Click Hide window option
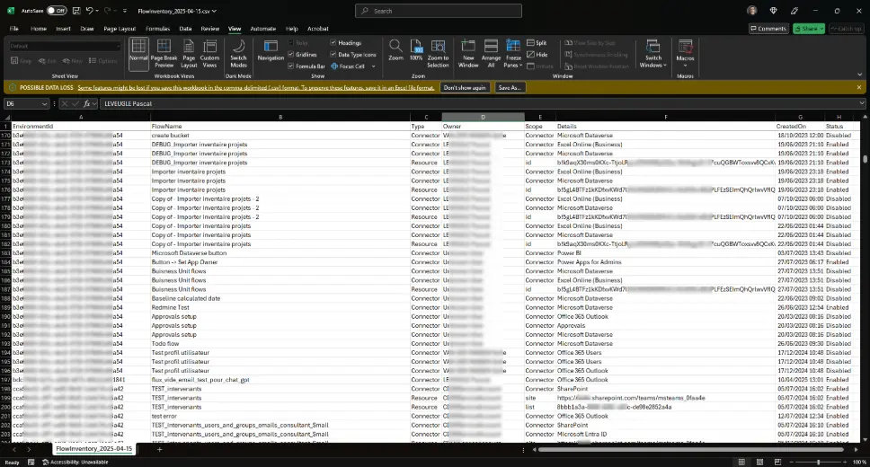This screenshot has width=870, height=467. pyautogui.click(x=537, y=55)
